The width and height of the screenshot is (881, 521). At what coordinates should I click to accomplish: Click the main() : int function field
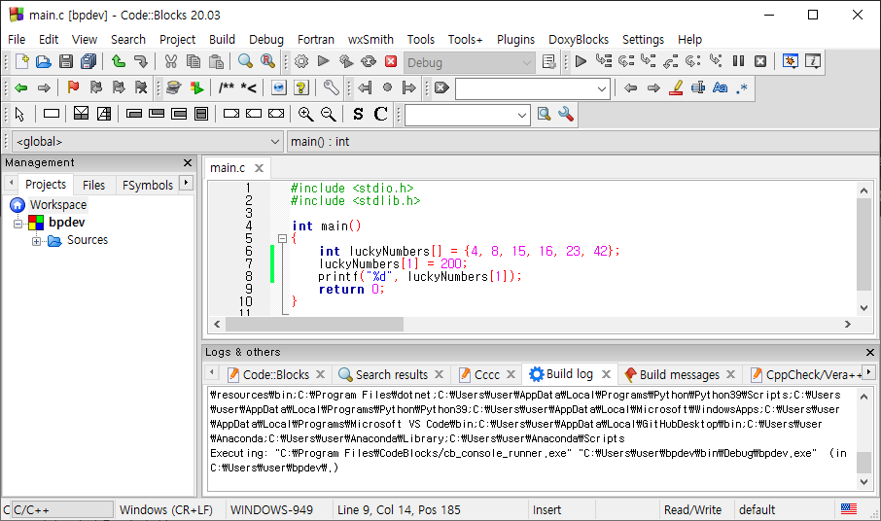click(x=582, y=142)
